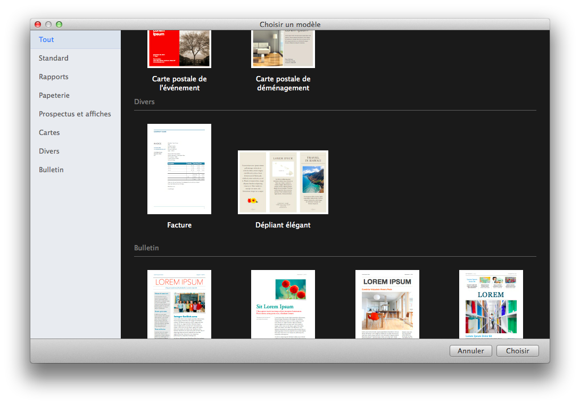Select newsletter template with library bookshelves

click(x=491, y=304)
